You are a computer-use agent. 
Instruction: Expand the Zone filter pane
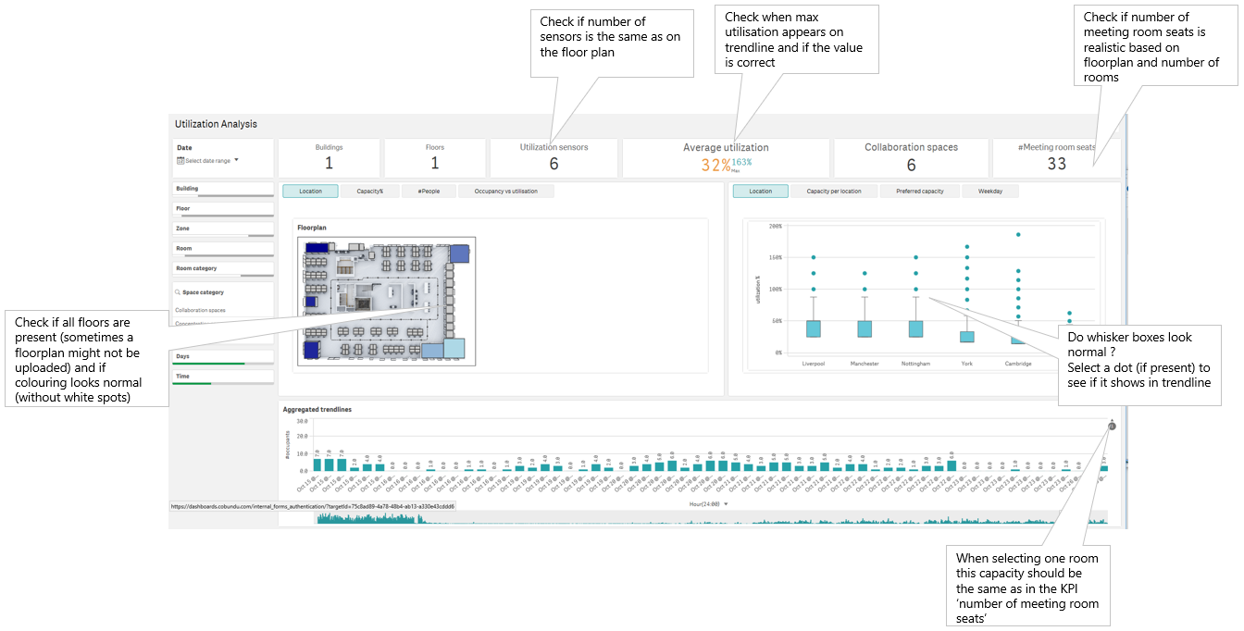[x=223, y=231]
